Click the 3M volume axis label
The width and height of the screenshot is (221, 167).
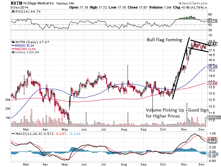coord(8,100)
